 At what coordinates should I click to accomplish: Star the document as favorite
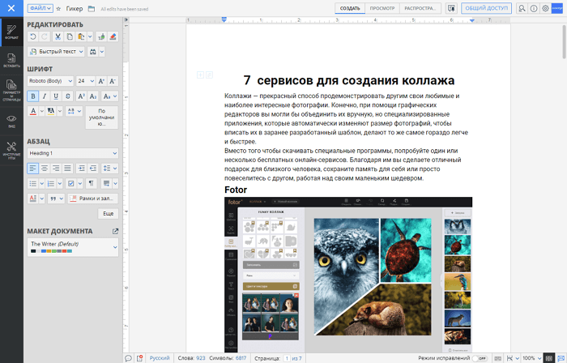coord(58,8)
